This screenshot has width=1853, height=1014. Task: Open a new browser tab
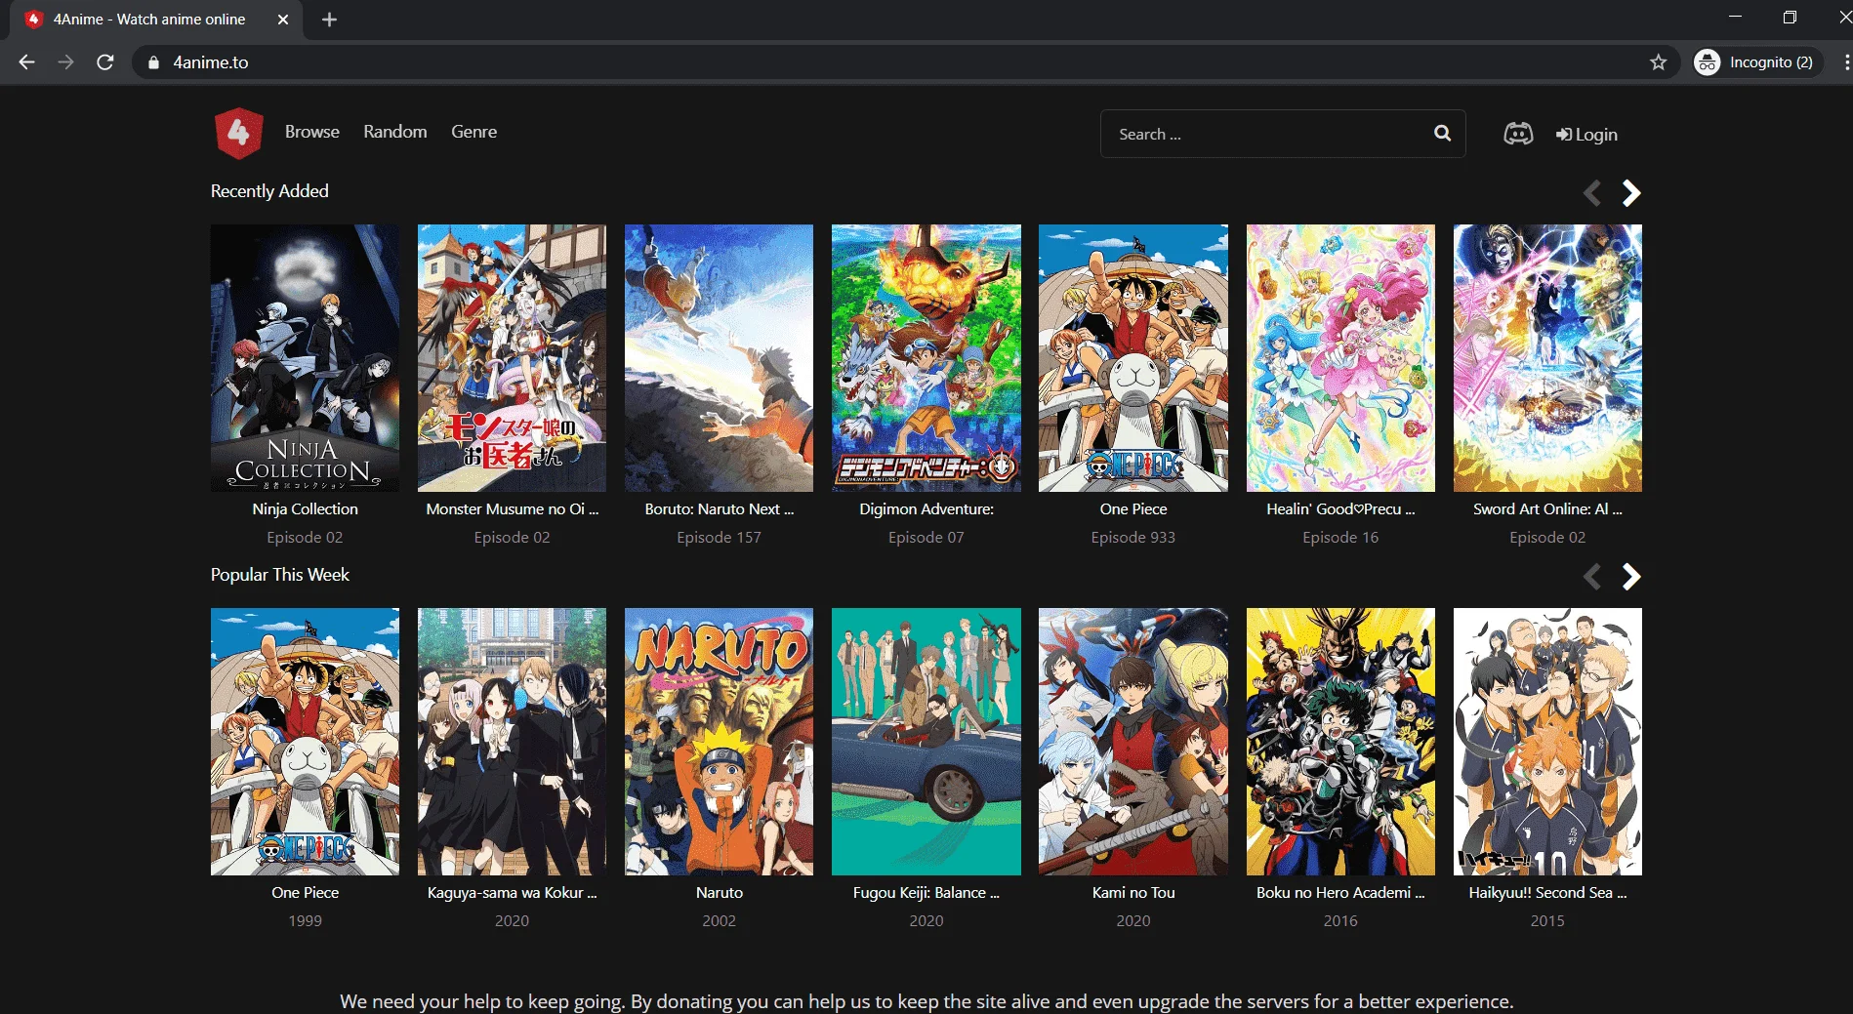tap(329, 20)
